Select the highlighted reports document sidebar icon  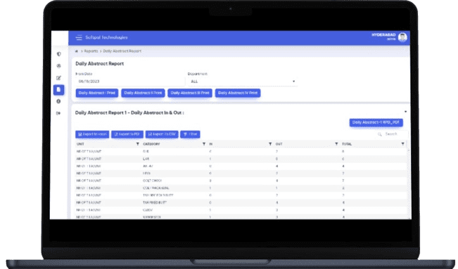pyautogui.click(x=58, y=90)
